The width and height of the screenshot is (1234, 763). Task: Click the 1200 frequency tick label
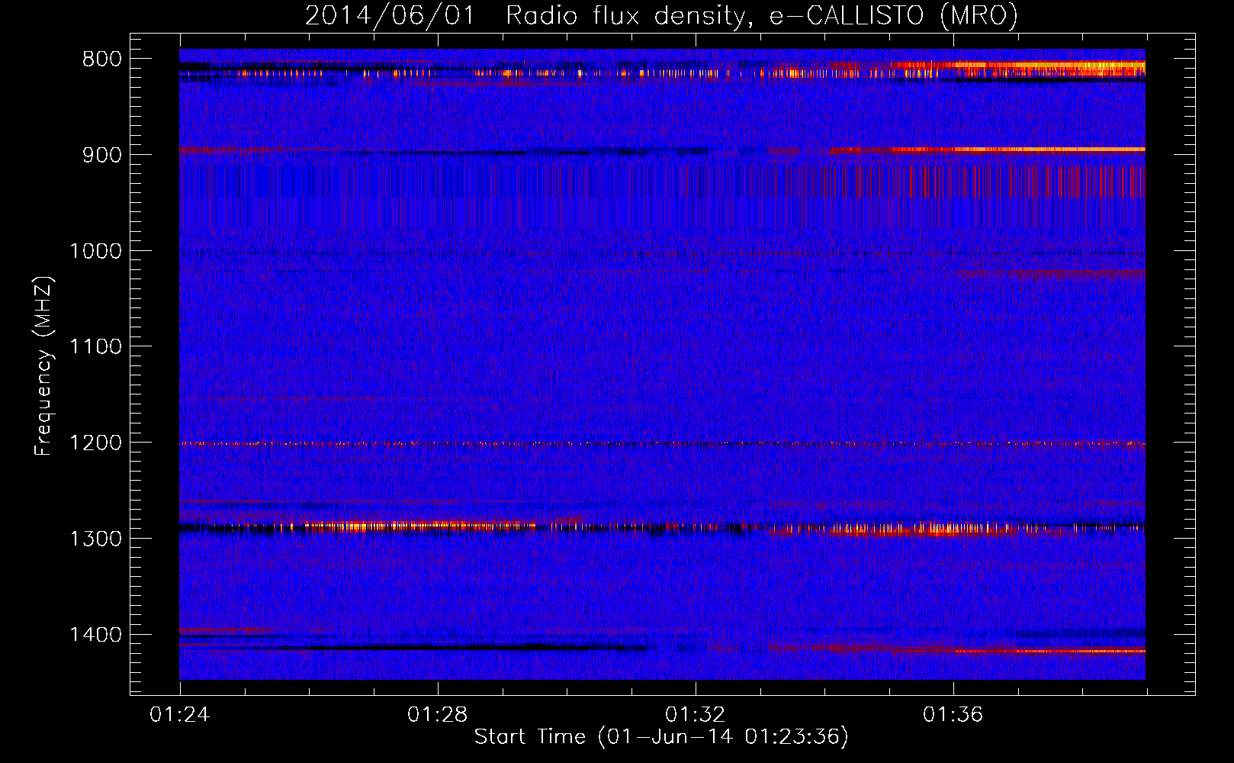click(x=95, y=443)
